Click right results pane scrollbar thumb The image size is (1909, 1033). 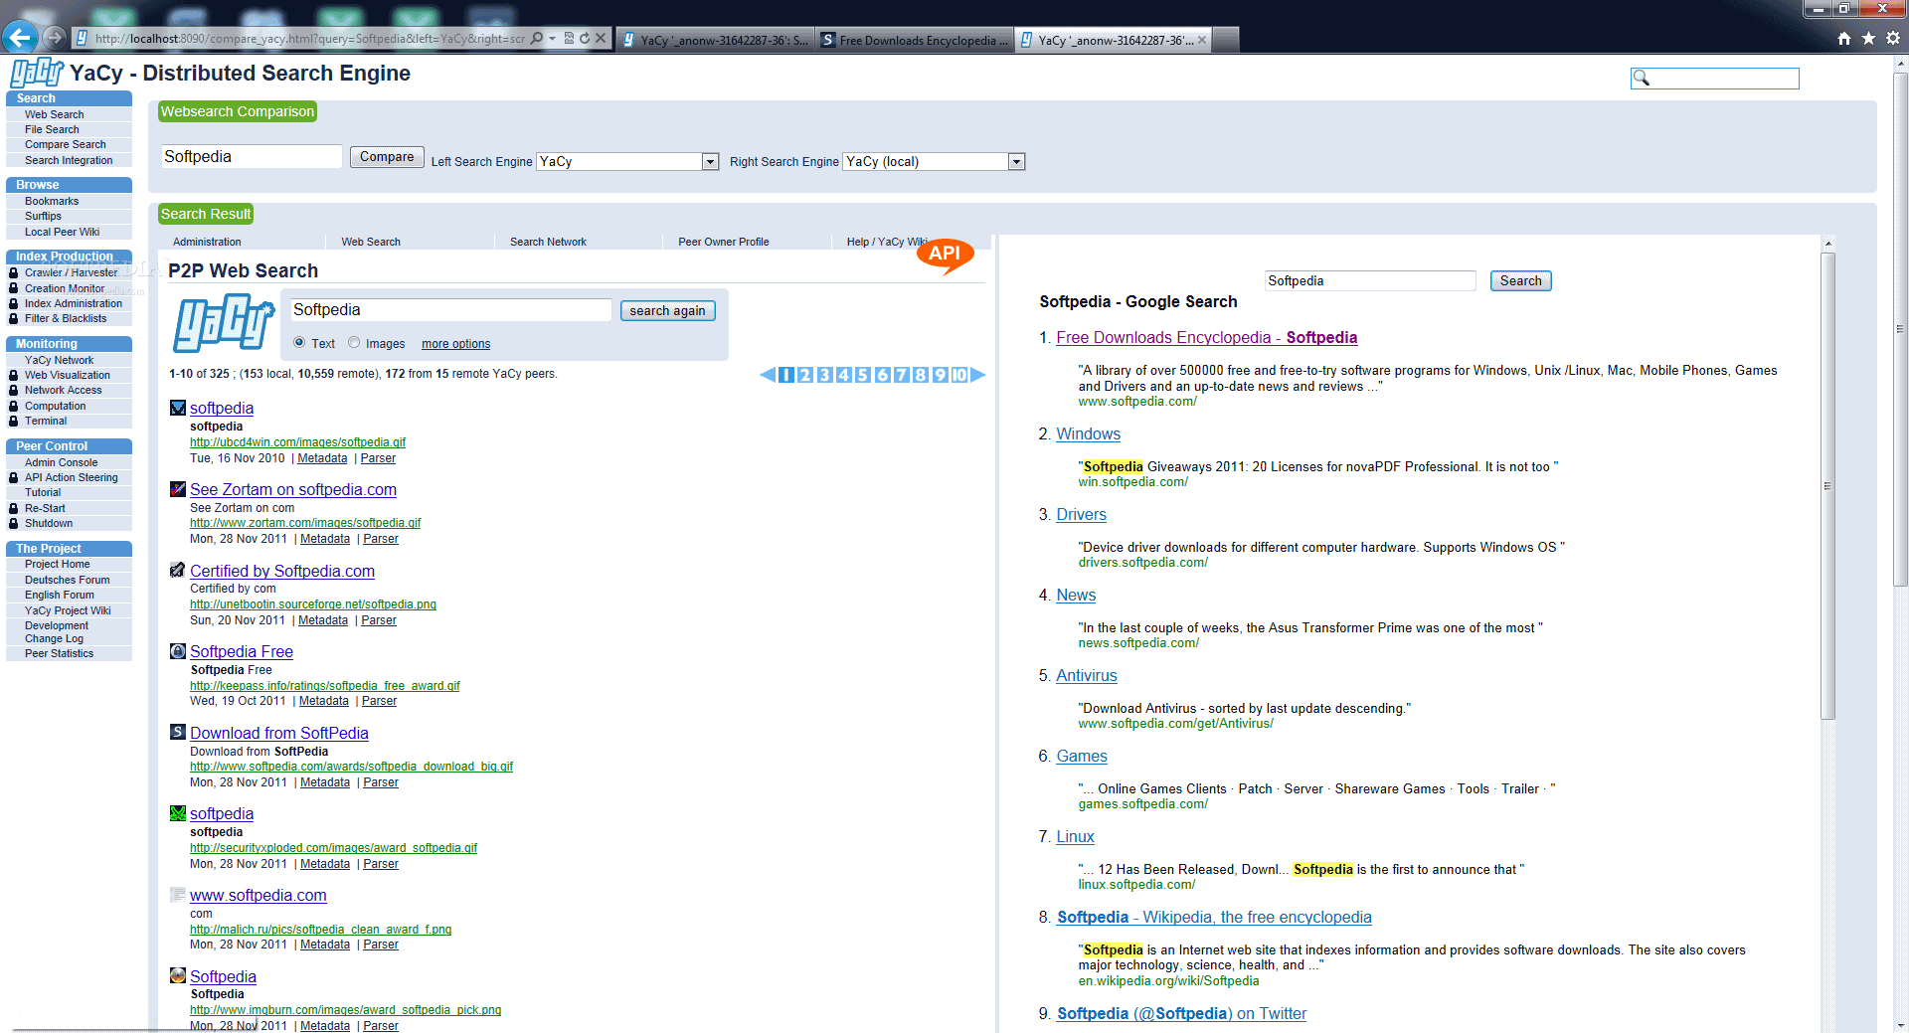(1827, 485)
